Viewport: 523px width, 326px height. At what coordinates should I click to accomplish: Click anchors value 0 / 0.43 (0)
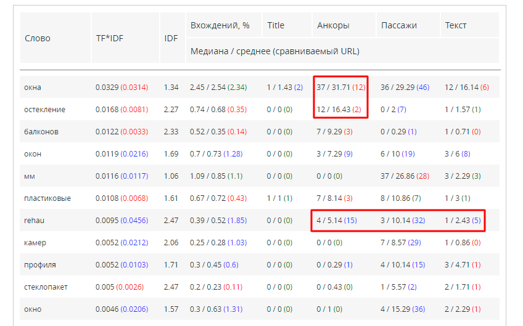(x=334, y=287)
